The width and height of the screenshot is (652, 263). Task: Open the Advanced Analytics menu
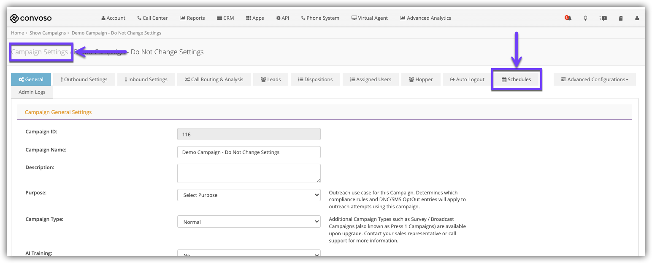(x=425, y=18)
